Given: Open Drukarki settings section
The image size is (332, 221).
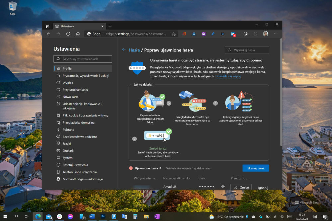Looking at the screenshot, I should pyautogui.click(x=83, y=151).
